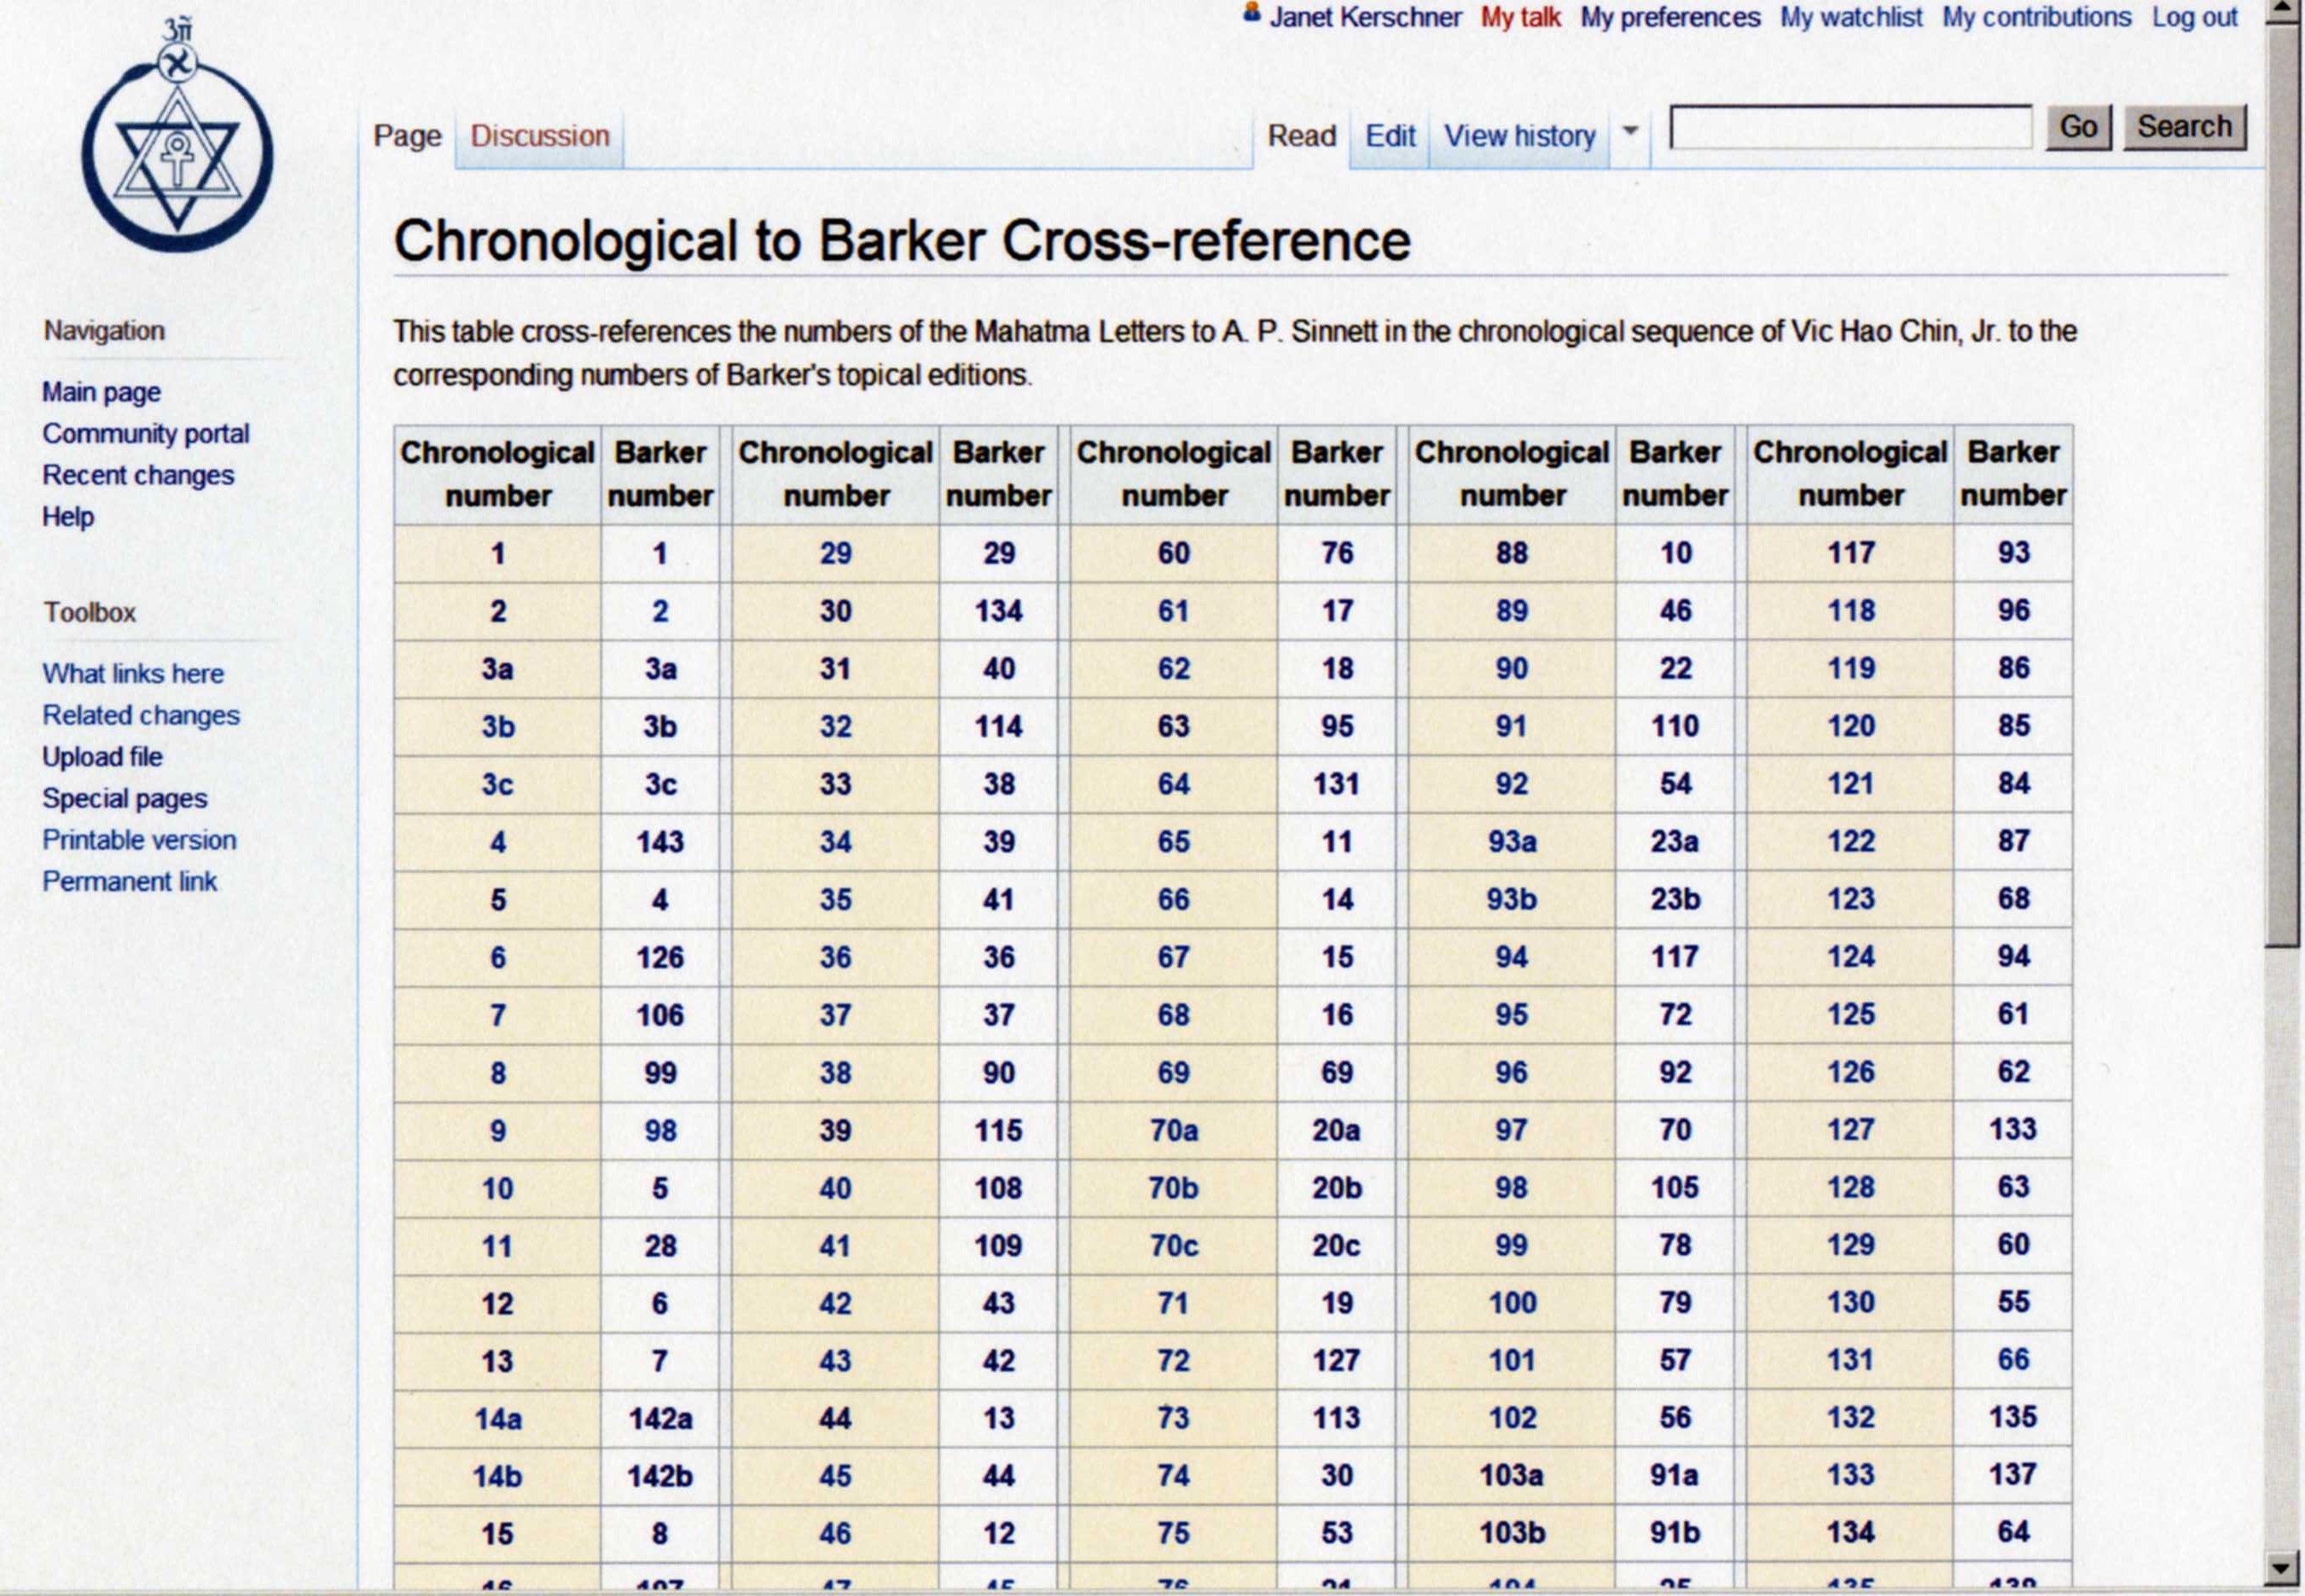Open Related changes in Toolbox
The height and width of the screenshot is (1596, 2305).
[141, 715]
